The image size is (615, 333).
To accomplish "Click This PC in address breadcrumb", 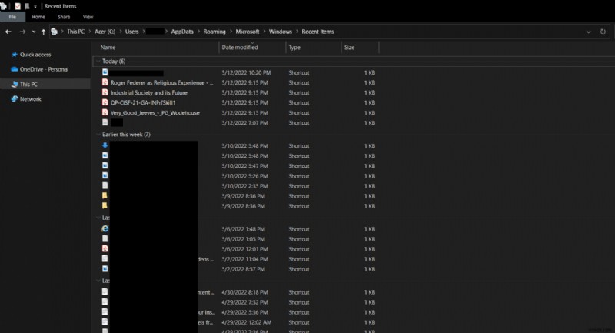I will [x=75, y=32].
